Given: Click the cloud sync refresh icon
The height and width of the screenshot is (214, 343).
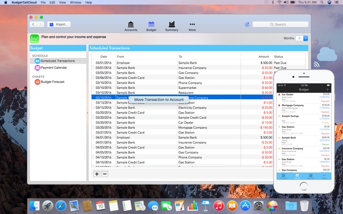Looking at the screenshot, I should click(247, 24).
